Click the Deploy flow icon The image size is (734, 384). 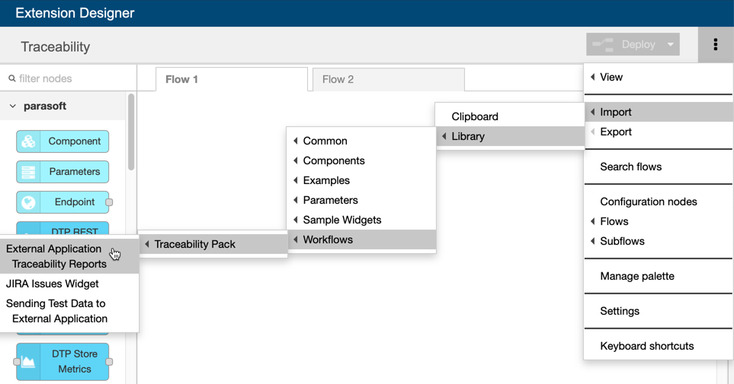(x=603, y=44)
